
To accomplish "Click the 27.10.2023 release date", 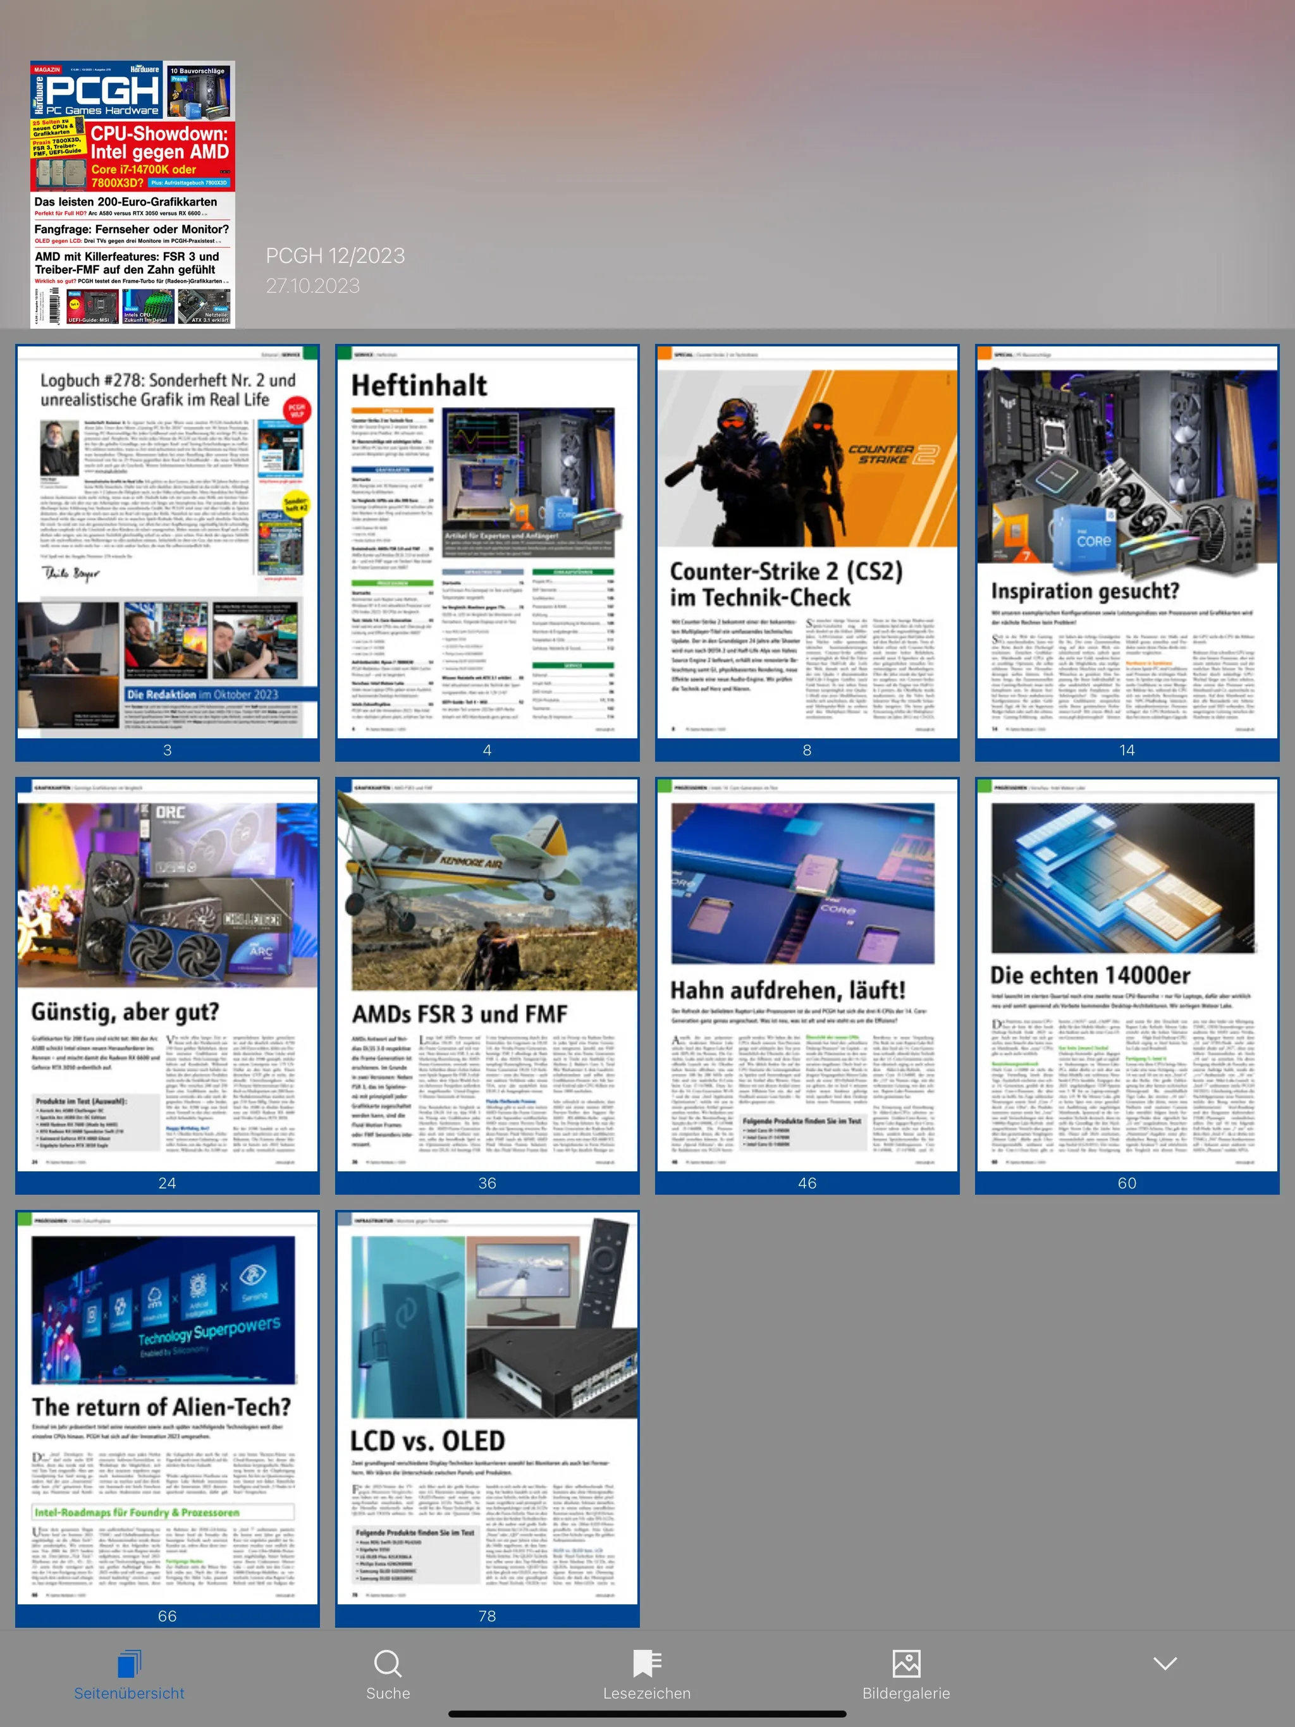I will tap(313, 286).
